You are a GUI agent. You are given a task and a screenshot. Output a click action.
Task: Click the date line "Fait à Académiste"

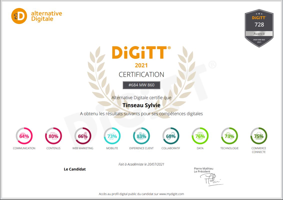tap(141, 164)
